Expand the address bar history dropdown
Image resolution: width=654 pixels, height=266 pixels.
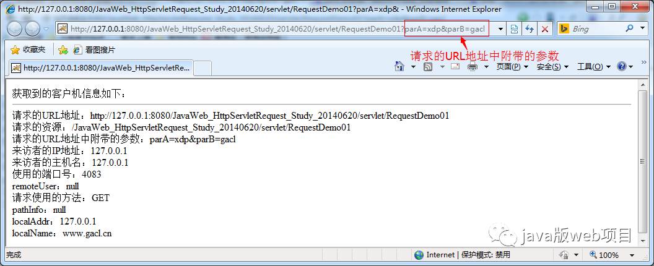(x=501, y=29)
